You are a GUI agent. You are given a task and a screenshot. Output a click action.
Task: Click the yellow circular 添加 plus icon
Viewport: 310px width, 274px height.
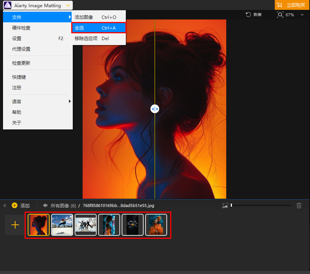tap(15, 205)
